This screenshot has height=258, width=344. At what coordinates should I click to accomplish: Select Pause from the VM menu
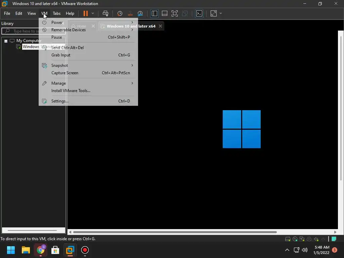88,37
